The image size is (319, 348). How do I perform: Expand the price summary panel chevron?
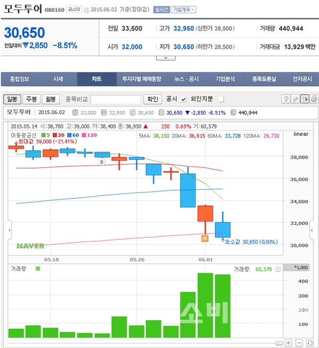tap(165, 57)
